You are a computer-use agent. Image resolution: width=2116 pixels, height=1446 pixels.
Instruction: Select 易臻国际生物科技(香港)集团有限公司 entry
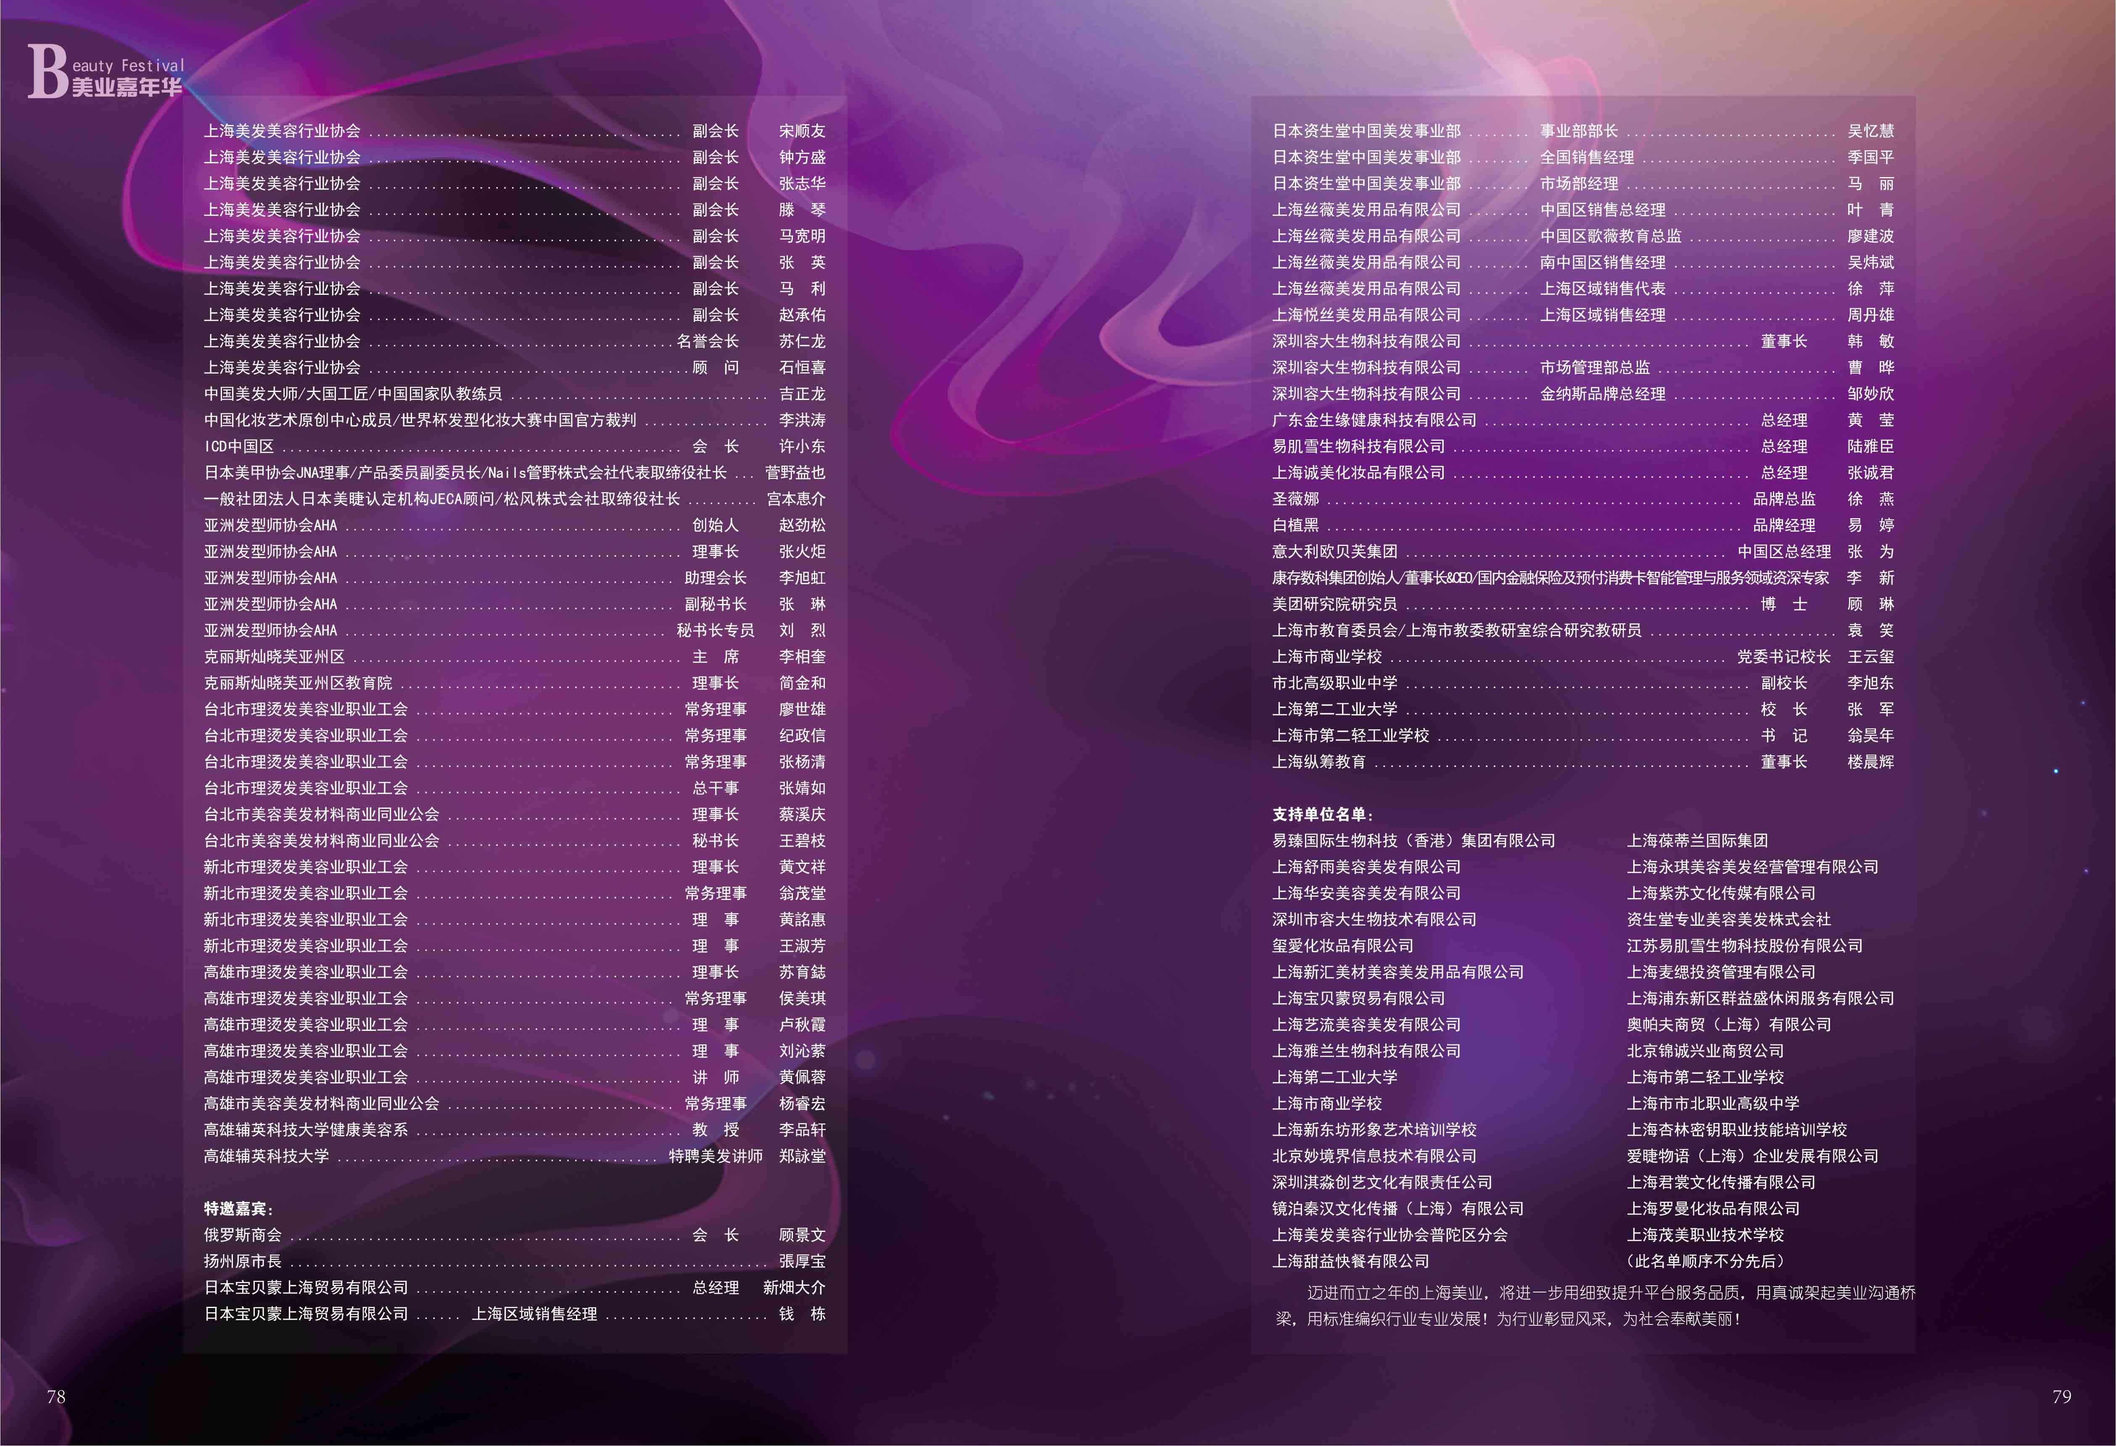coord(1413,840)
